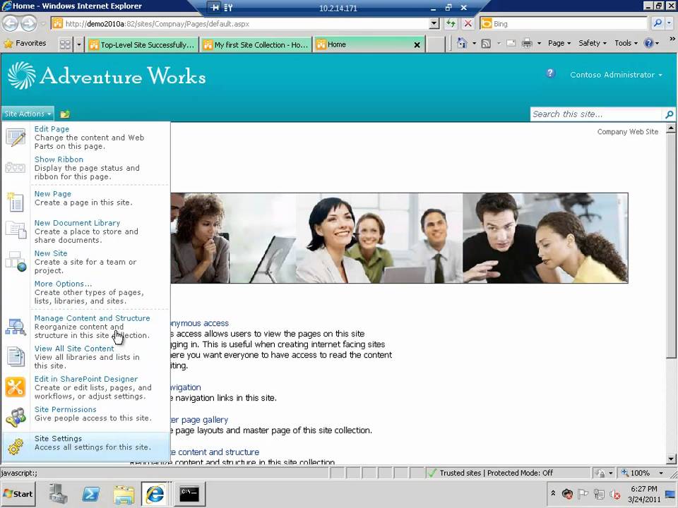Screen dimensions: 678x508
Task: Select Edit Page from Site Actions menu
Action: [85, 138]
